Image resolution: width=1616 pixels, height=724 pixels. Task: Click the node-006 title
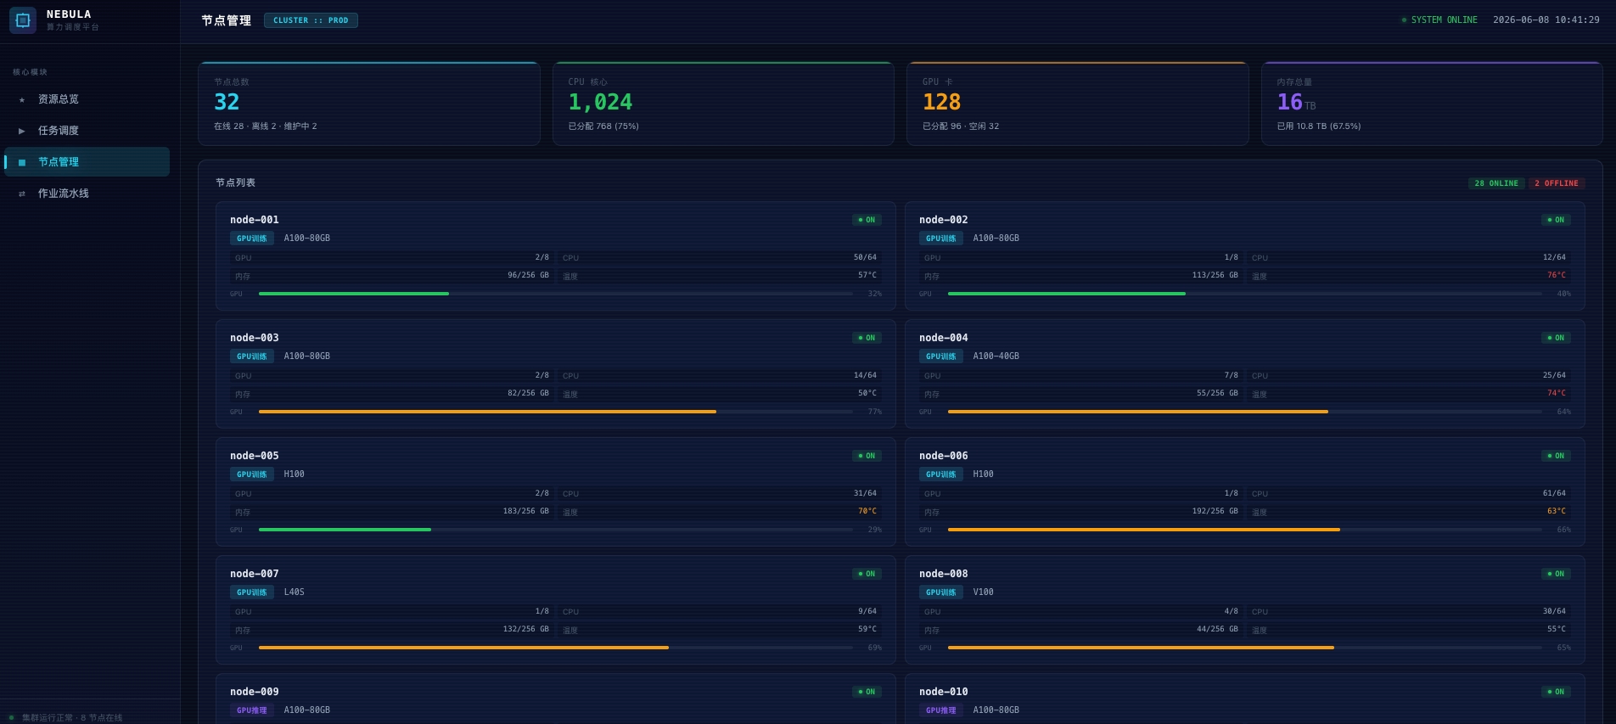point(944,456)
